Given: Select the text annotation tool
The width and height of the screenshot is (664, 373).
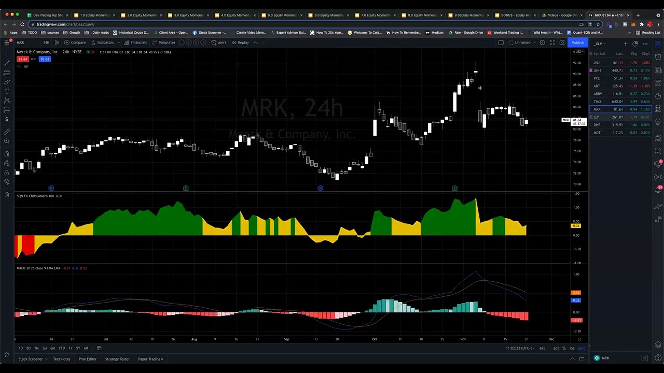Looking at the screenshot, I should 7,91.
